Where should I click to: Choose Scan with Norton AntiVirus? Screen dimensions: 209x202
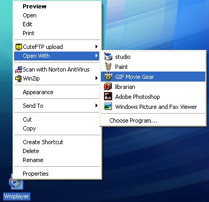(57, 69)
